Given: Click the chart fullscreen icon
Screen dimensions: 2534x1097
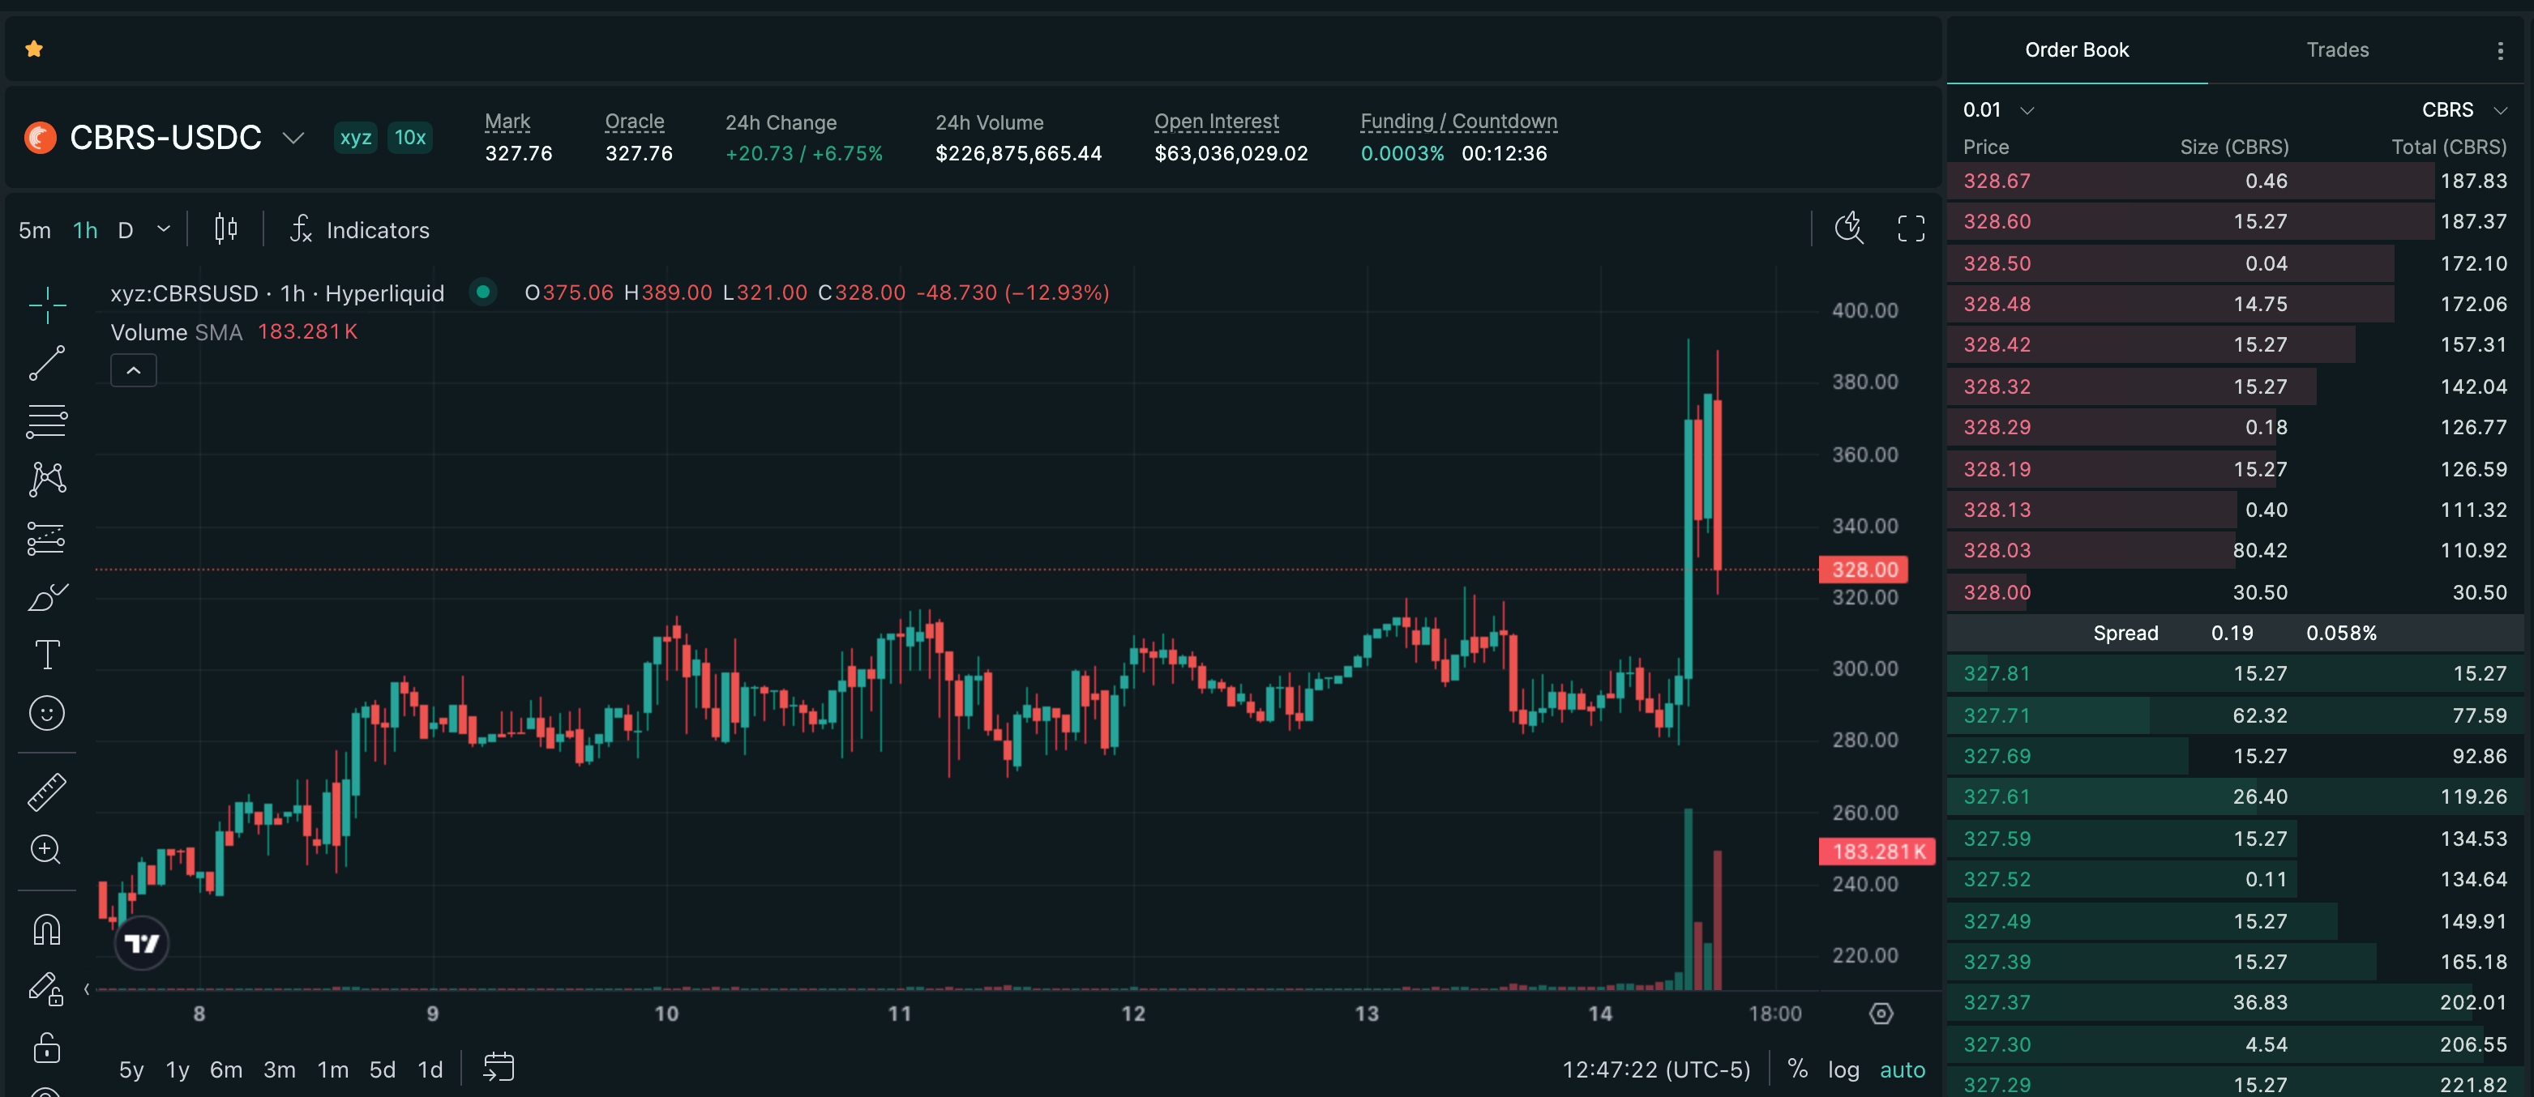Looking at the screenshot, I should pos(1911,229).
